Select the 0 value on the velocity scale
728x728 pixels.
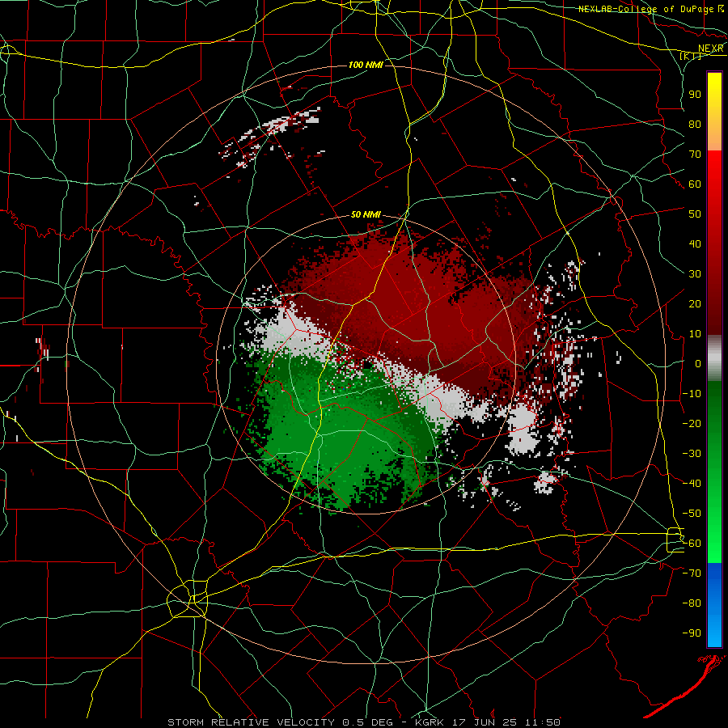(x=698, y=363)
